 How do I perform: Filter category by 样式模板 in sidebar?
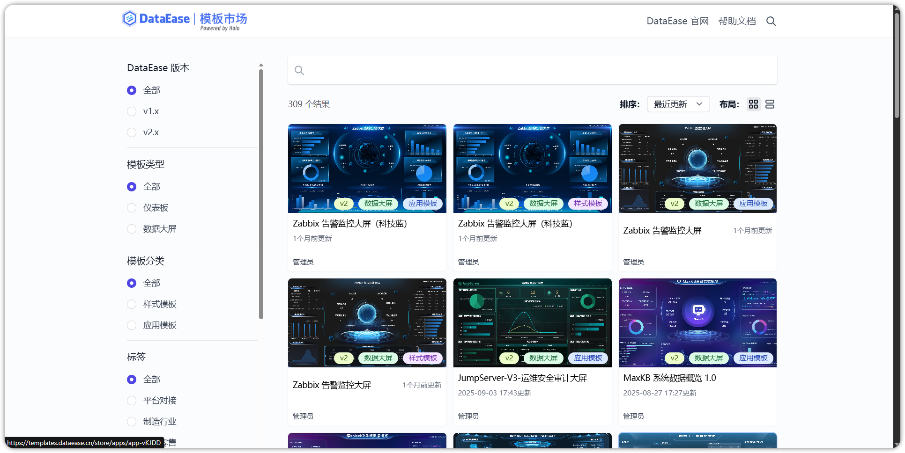(x=132, y=304)
